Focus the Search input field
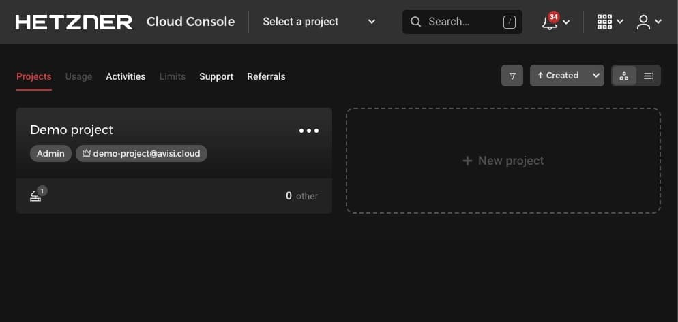This screenshot has width=678, height=322. tap(462, 22)
